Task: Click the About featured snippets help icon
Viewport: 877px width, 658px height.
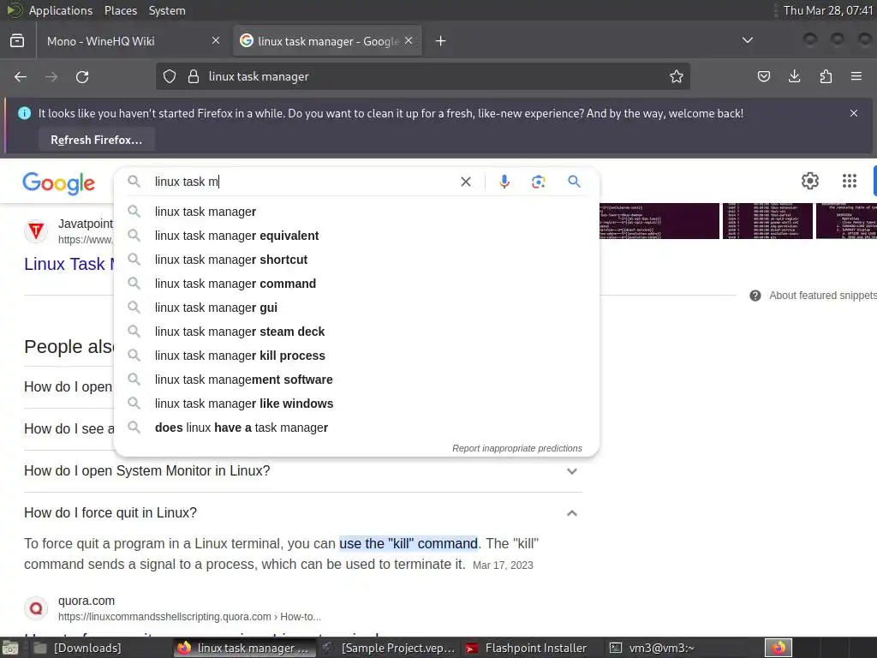Action: tap(755, 296)
